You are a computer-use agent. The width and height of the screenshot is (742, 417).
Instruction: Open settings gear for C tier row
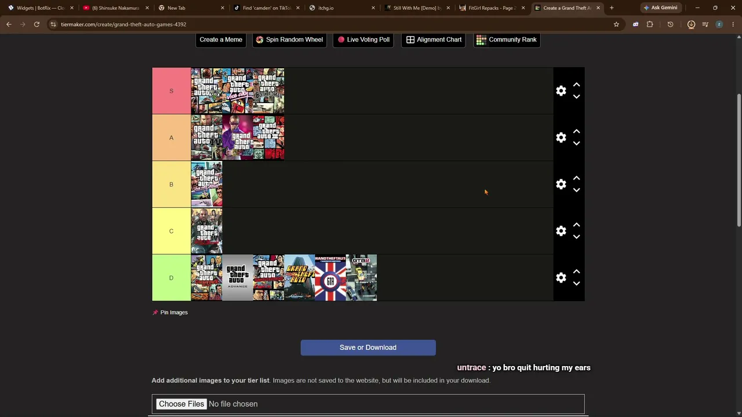click(x=561, y=231)
